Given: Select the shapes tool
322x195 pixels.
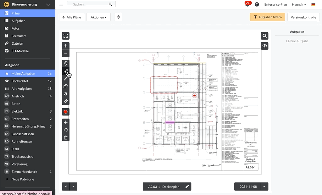Looking at the screenshot, I should [66, 86].
